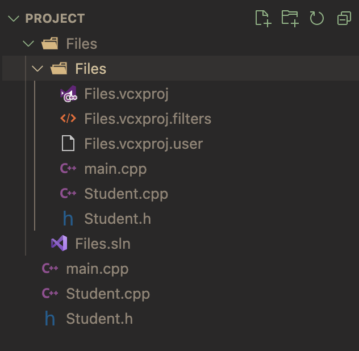This screenshot has height=351, width=359.
Task: Open nested main.cpp under inner Files folder
Action: click(x=116, y=169)
